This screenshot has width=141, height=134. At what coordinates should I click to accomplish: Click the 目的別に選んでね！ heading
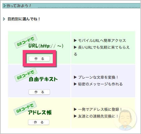[24, 19]
